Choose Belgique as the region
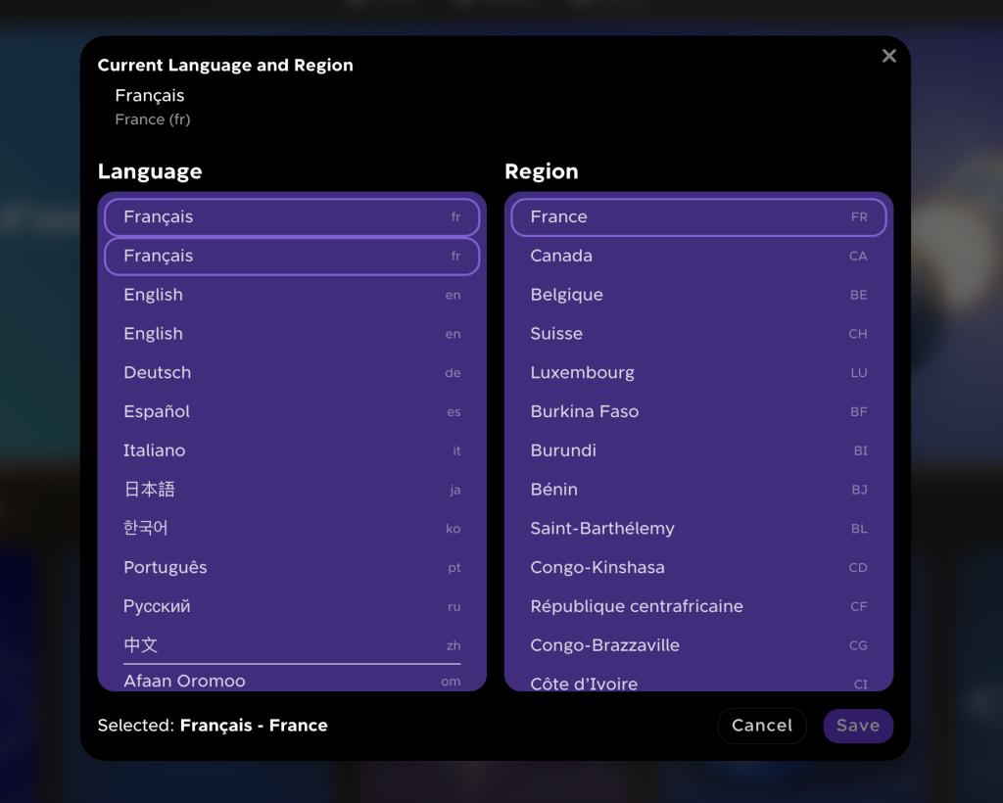 pyautogui.click(x=698, y=295)
